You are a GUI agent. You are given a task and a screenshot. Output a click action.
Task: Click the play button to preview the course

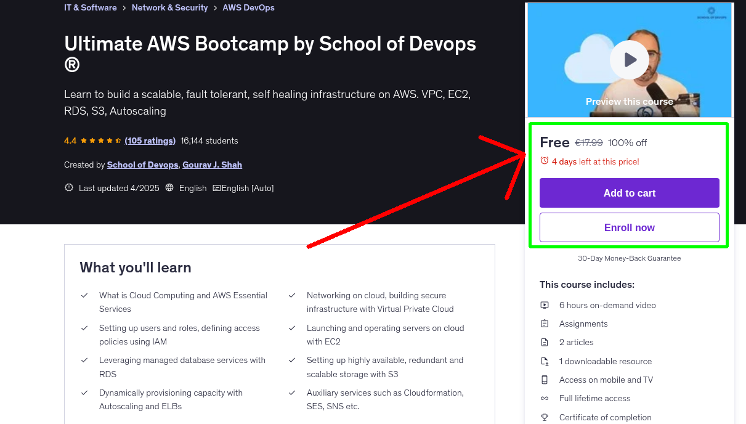[629, 59]
